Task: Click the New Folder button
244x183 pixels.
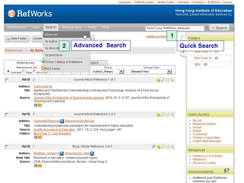Action: click(17, 38)
